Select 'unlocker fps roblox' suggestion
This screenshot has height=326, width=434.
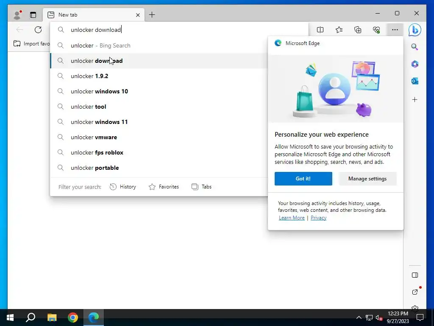(x=159, y=152)
